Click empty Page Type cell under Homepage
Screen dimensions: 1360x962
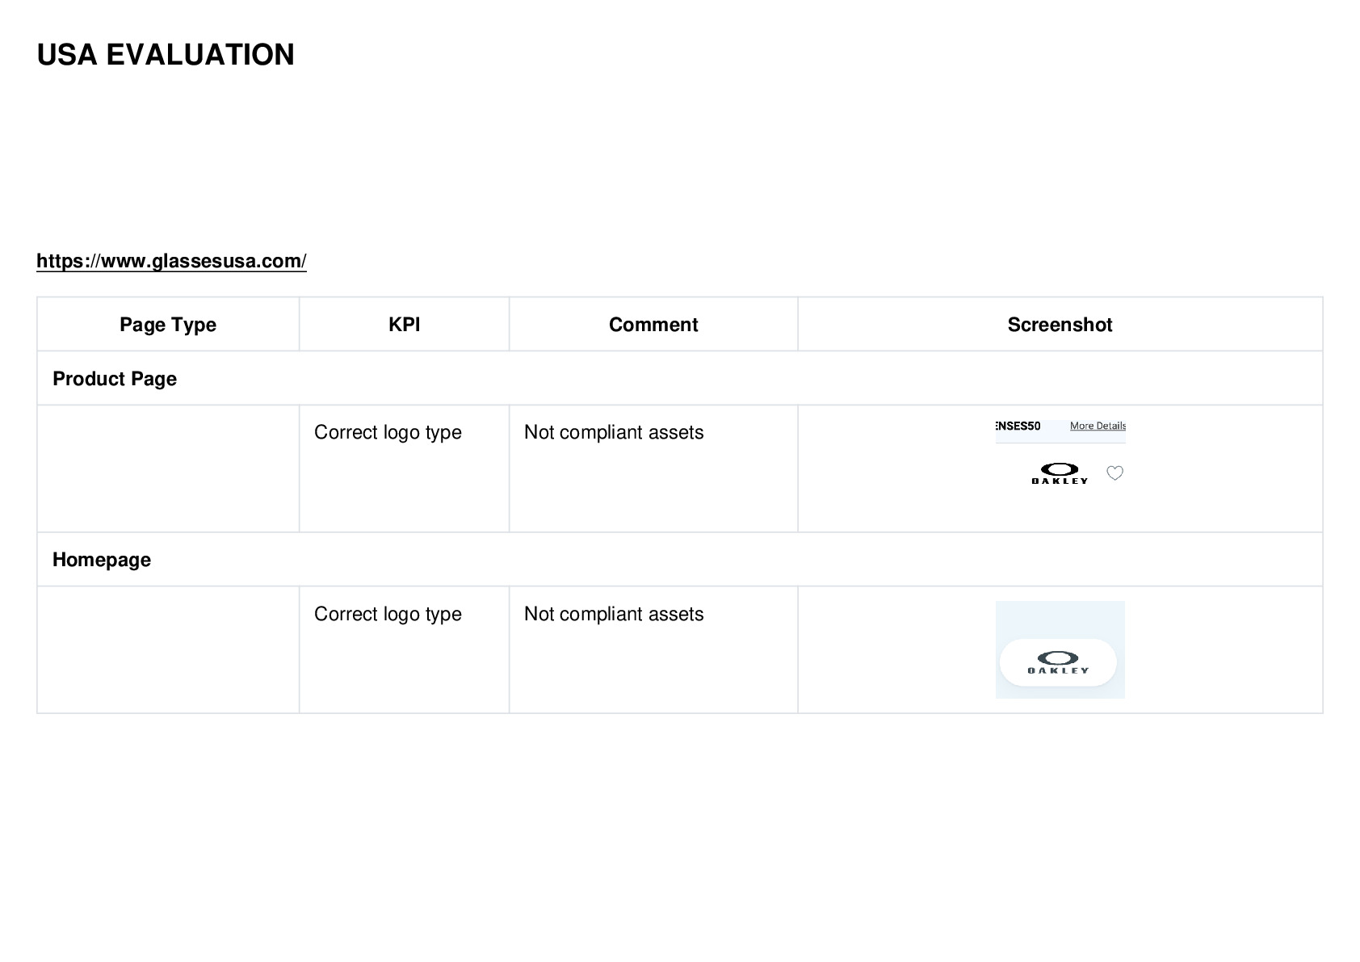point(168,649)
